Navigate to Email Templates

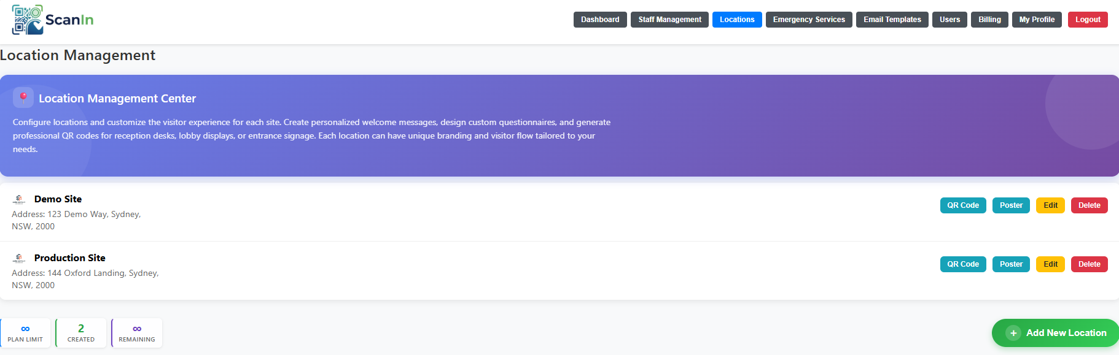click(892, 20)
